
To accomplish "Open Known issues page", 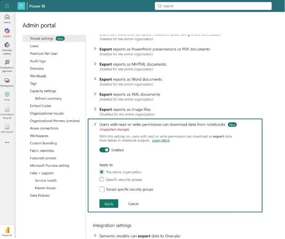I will (x=45, y=188).
